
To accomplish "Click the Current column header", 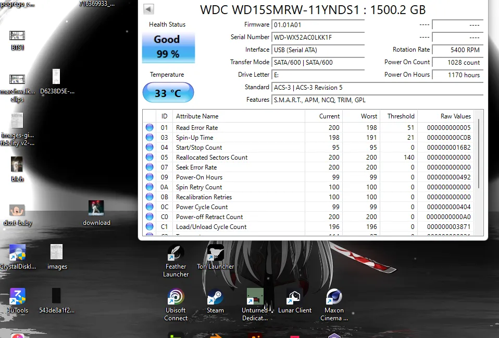I will 323,116.
